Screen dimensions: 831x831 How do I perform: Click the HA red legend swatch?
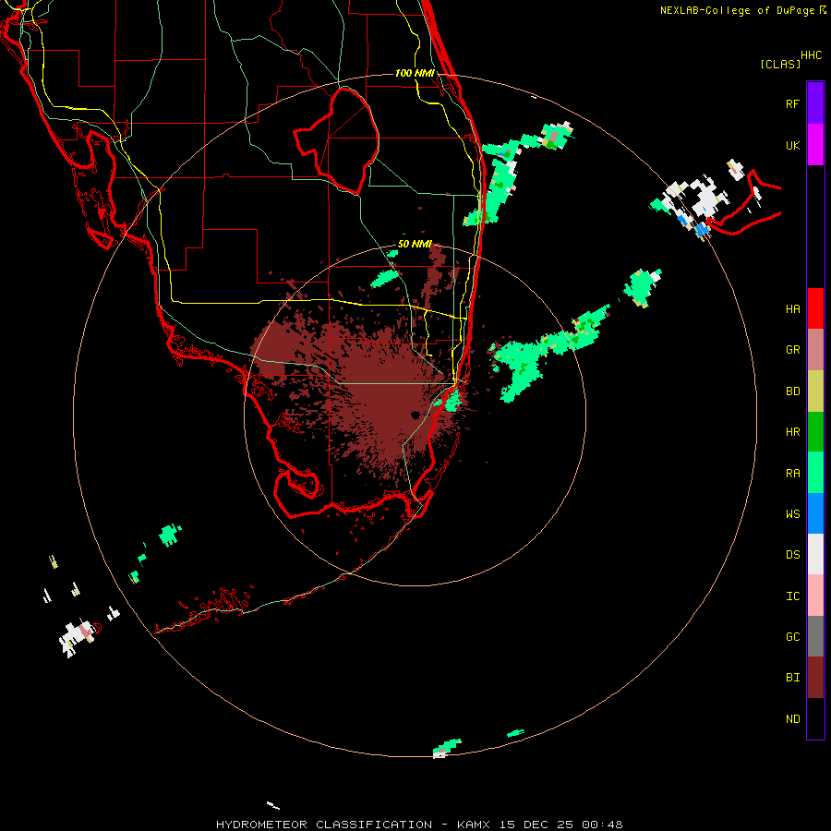815,308
